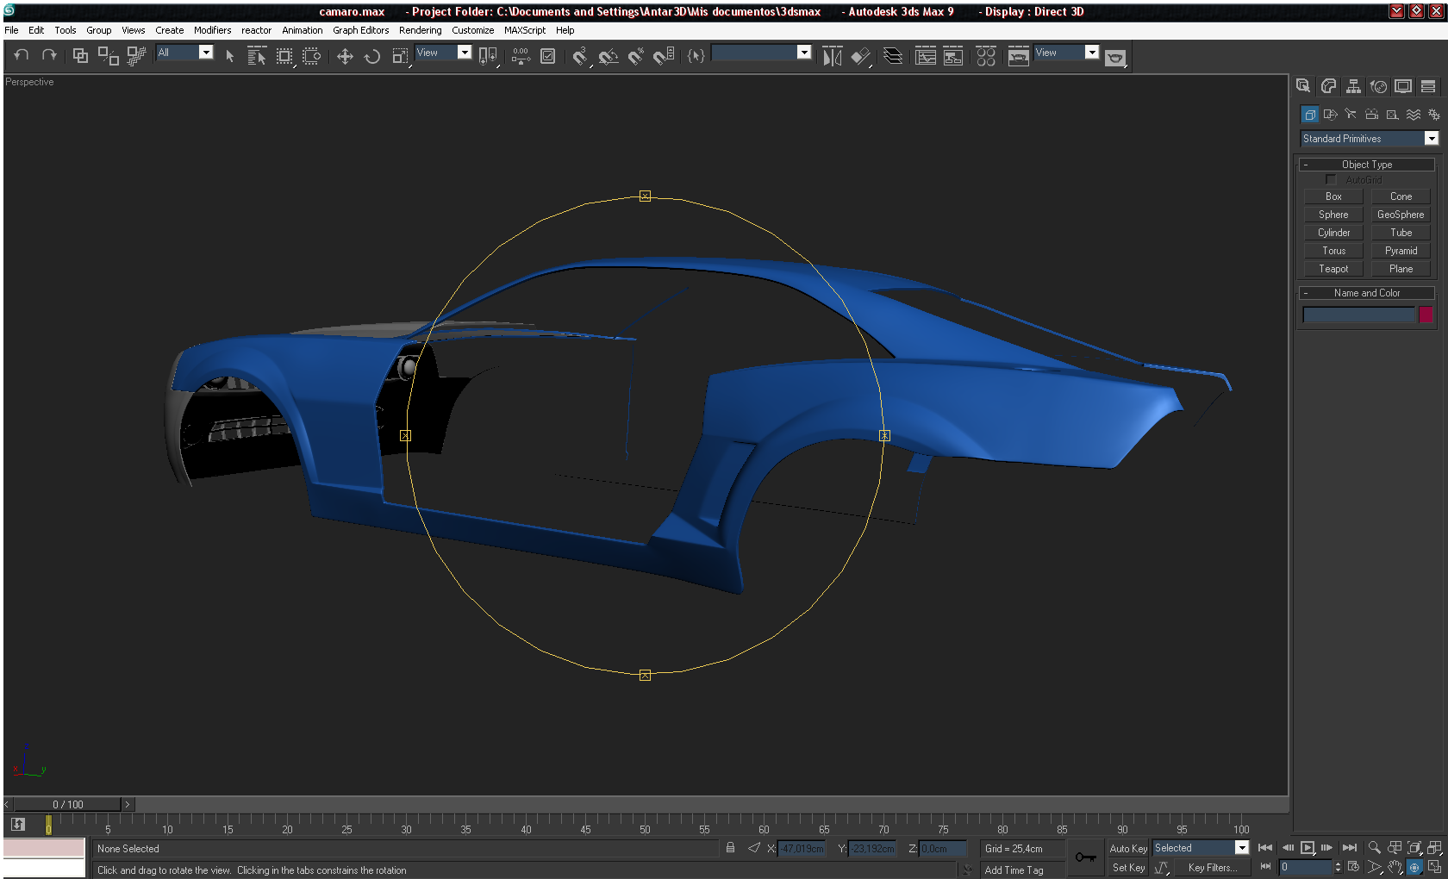Collapse the Object Type rollout
Viewport: 1448px width, 879px height.
pyautogui.click(x=1367, y=165)
